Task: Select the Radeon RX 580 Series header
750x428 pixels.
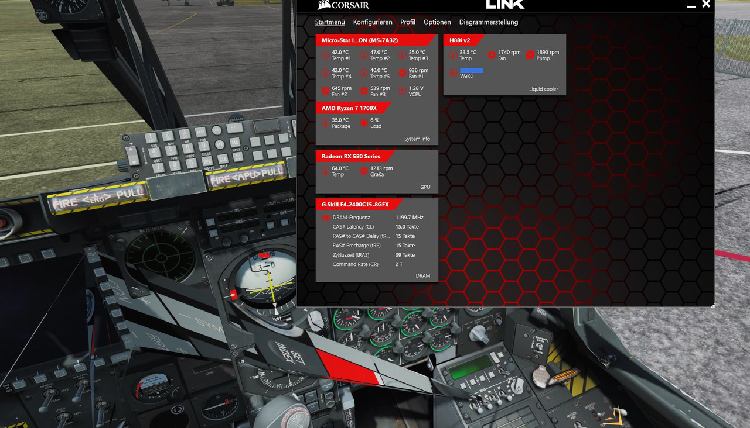Action: pos(355,156)
